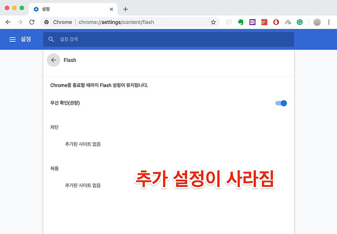Click 추가된 사이트 없음 under 허용
The image size is (337, 234).
(83, 185)
